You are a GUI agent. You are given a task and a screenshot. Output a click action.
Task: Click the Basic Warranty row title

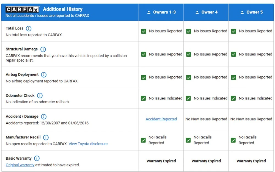[19, 158]
